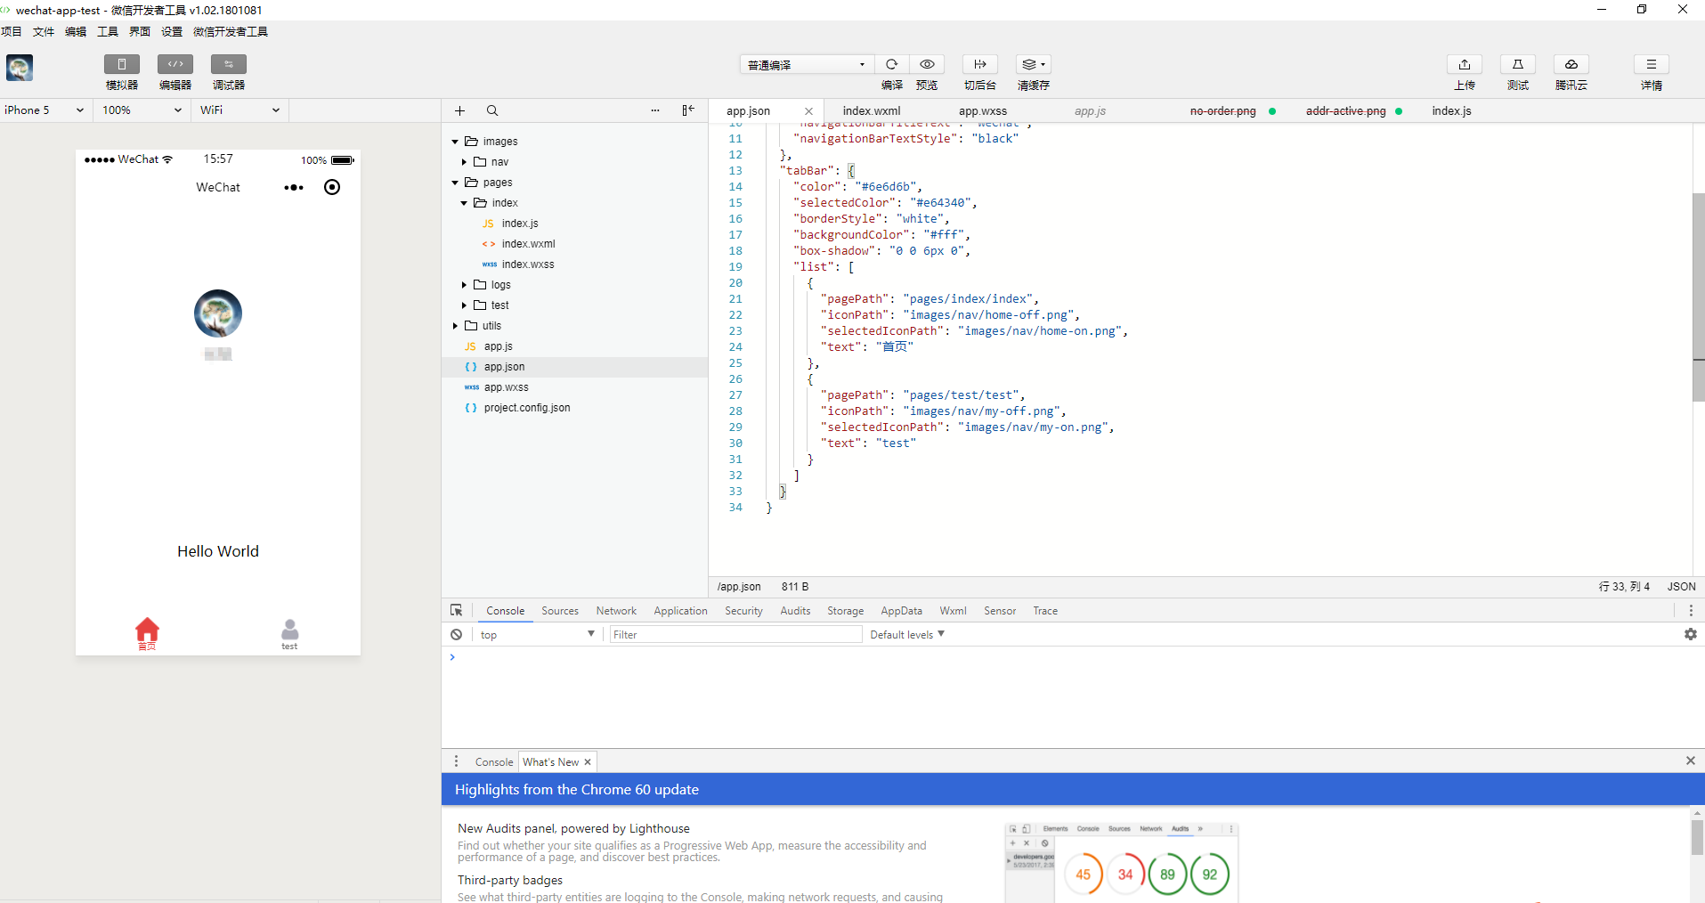Click the inspect element picker icon

pyautogui.click(x=456, y=610)
